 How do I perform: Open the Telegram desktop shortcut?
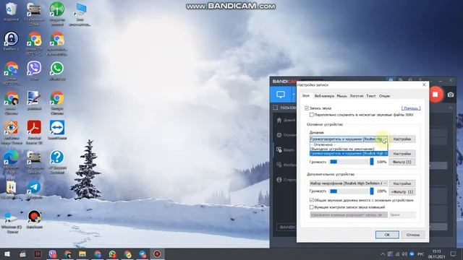[34, 189]
